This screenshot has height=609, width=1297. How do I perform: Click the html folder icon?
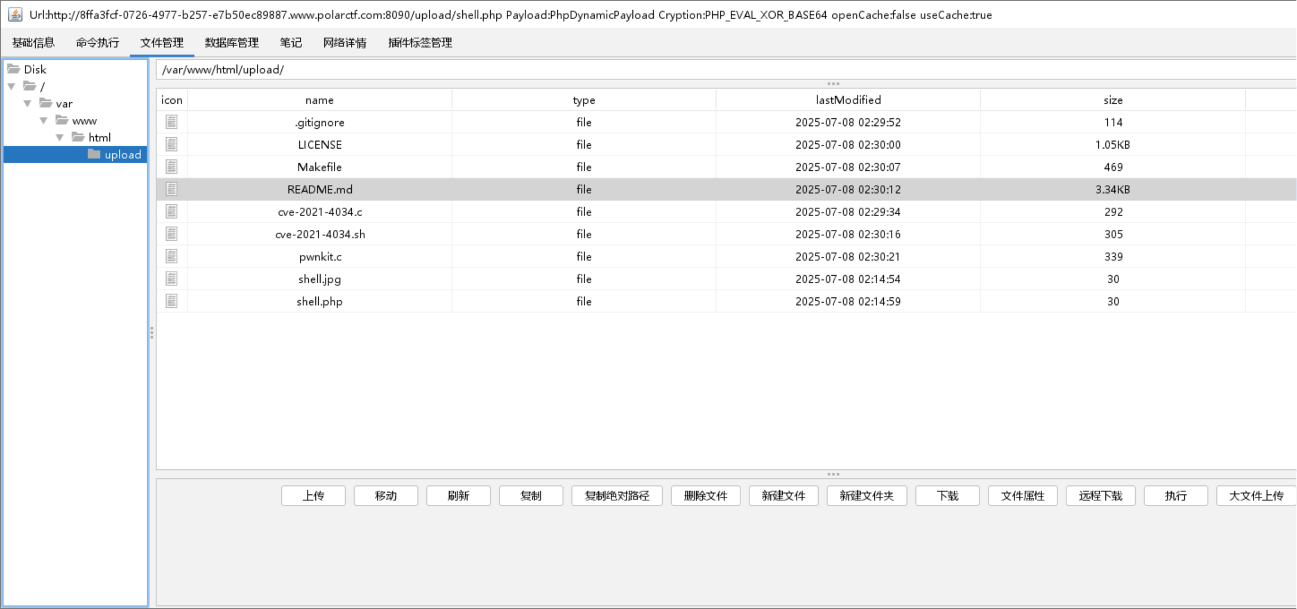[78, 137]
